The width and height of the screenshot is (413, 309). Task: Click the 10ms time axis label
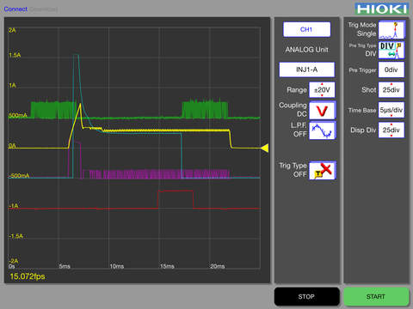(x=117, y=266)
